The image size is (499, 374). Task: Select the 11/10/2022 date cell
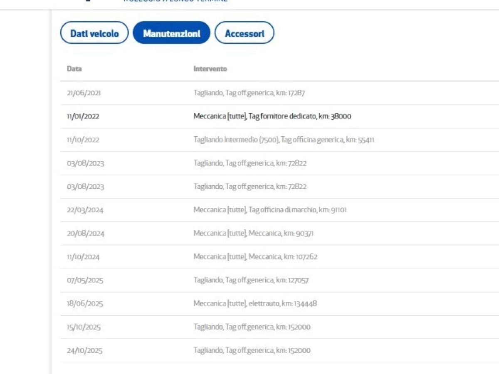coord(83,140)
